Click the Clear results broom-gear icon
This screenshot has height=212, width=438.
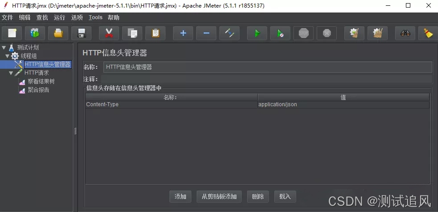coord(354,33)
